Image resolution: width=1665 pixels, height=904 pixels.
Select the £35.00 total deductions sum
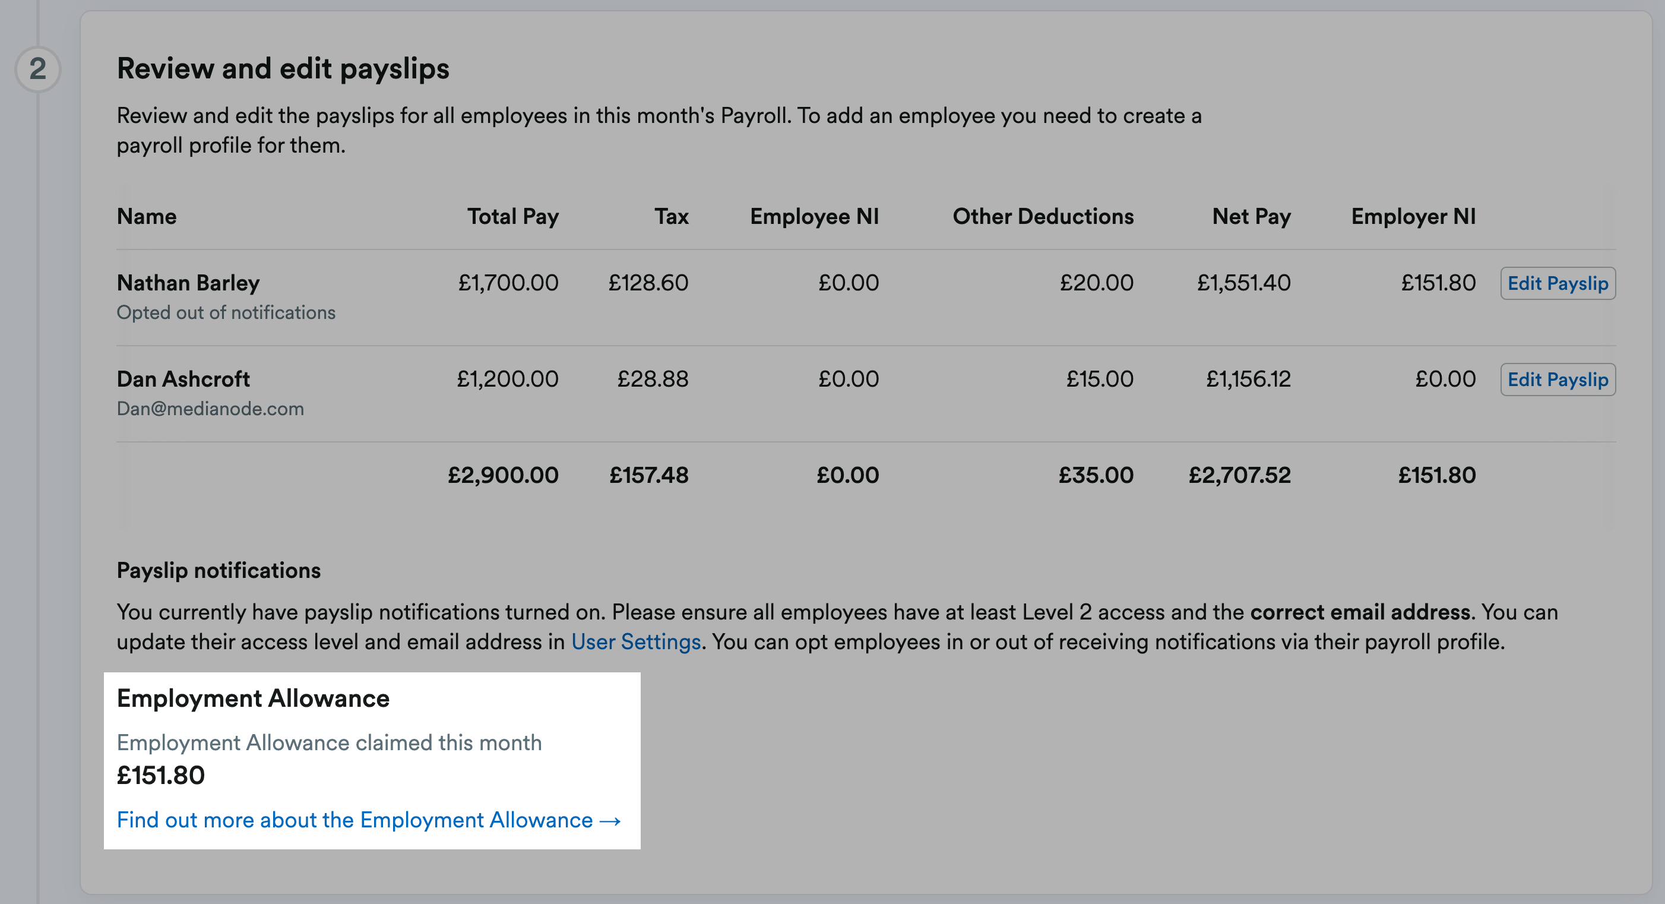click(x=1096, y=476)
